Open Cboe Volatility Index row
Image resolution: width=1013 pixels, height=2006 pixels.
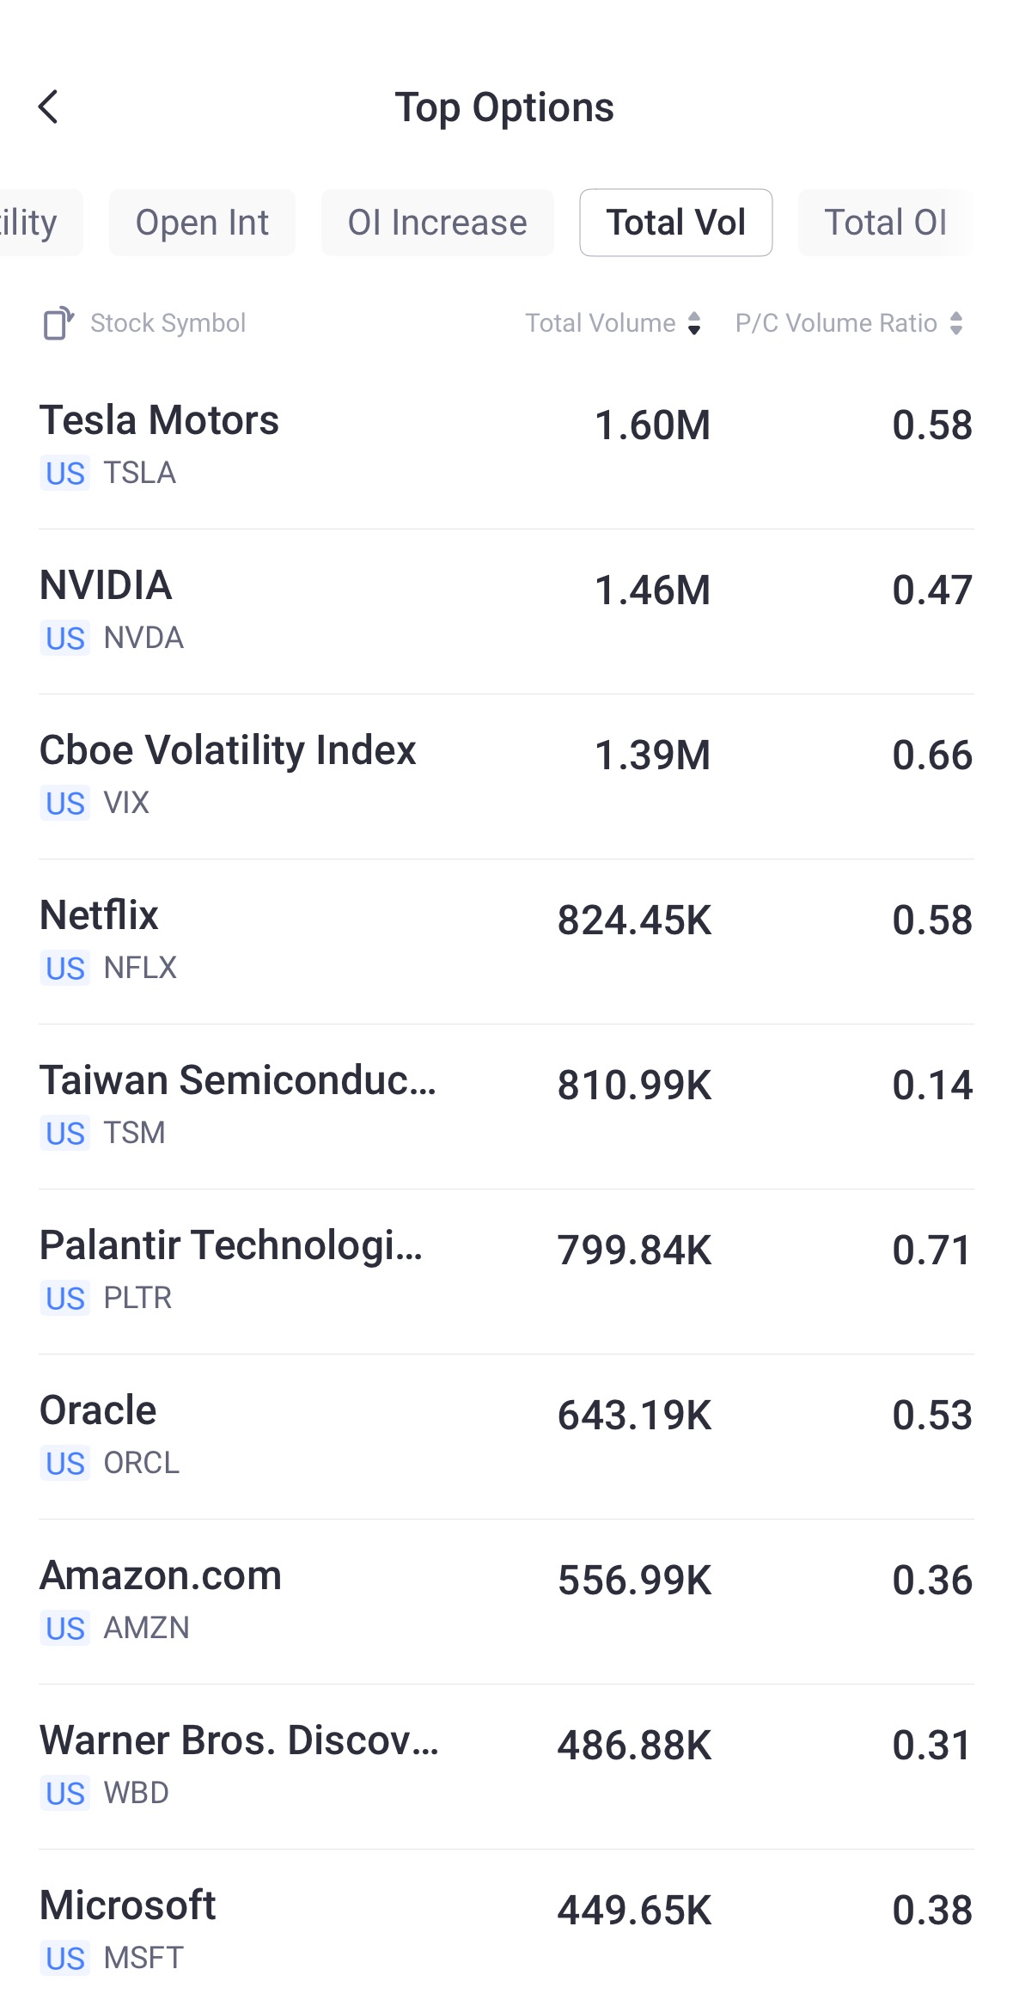pyautogui.click(x=506, y=775)
